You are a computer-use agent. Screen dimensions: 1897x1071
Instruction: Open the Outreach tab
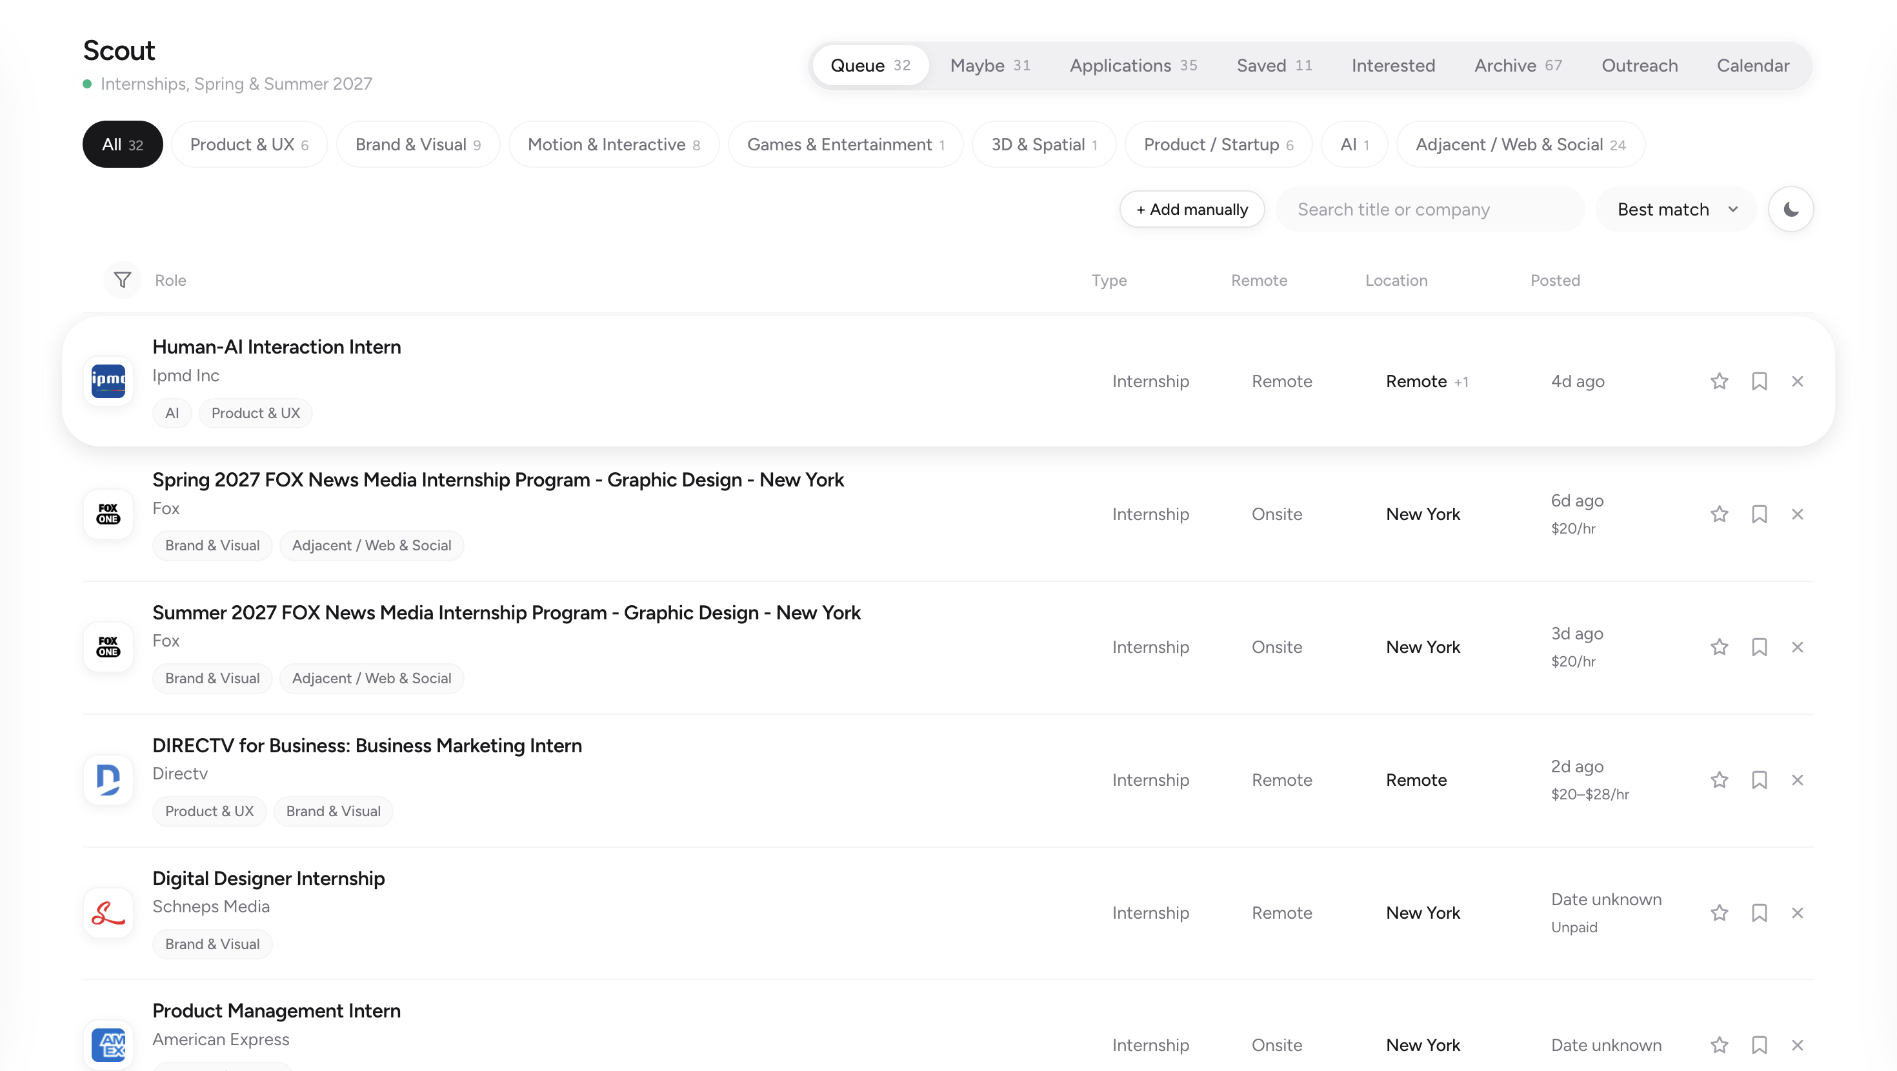1640,66
